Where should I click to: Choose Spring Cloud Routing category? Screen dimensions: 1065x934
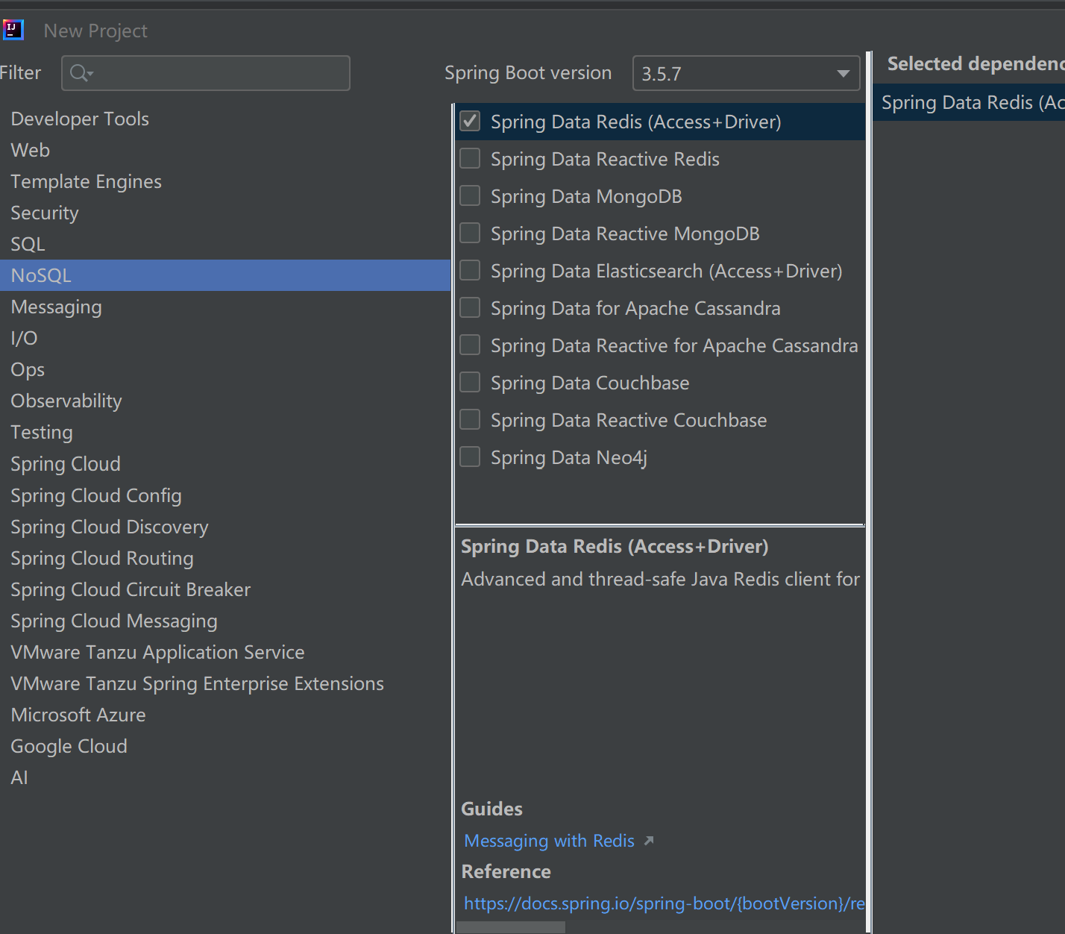click(x=225, y=558)
